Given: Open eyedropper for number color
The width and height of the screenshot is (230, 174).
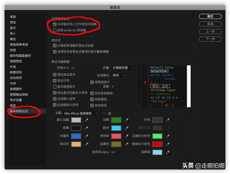Looking at the screenshot, I should (126, 128).
